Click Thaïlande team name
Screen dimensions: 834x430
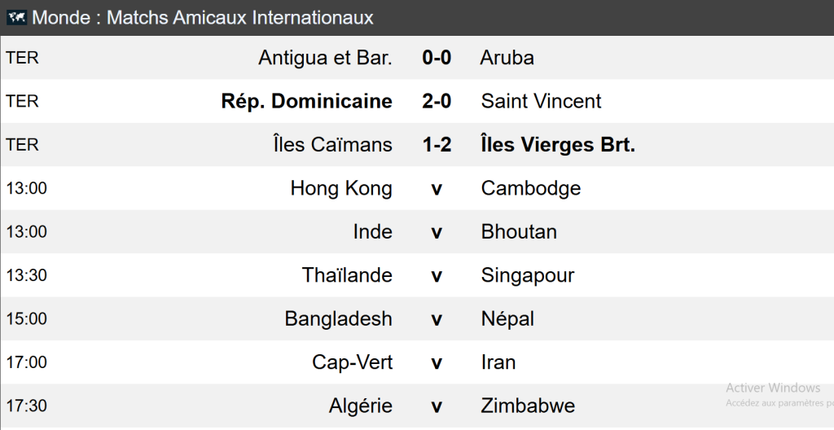[347, 275]
